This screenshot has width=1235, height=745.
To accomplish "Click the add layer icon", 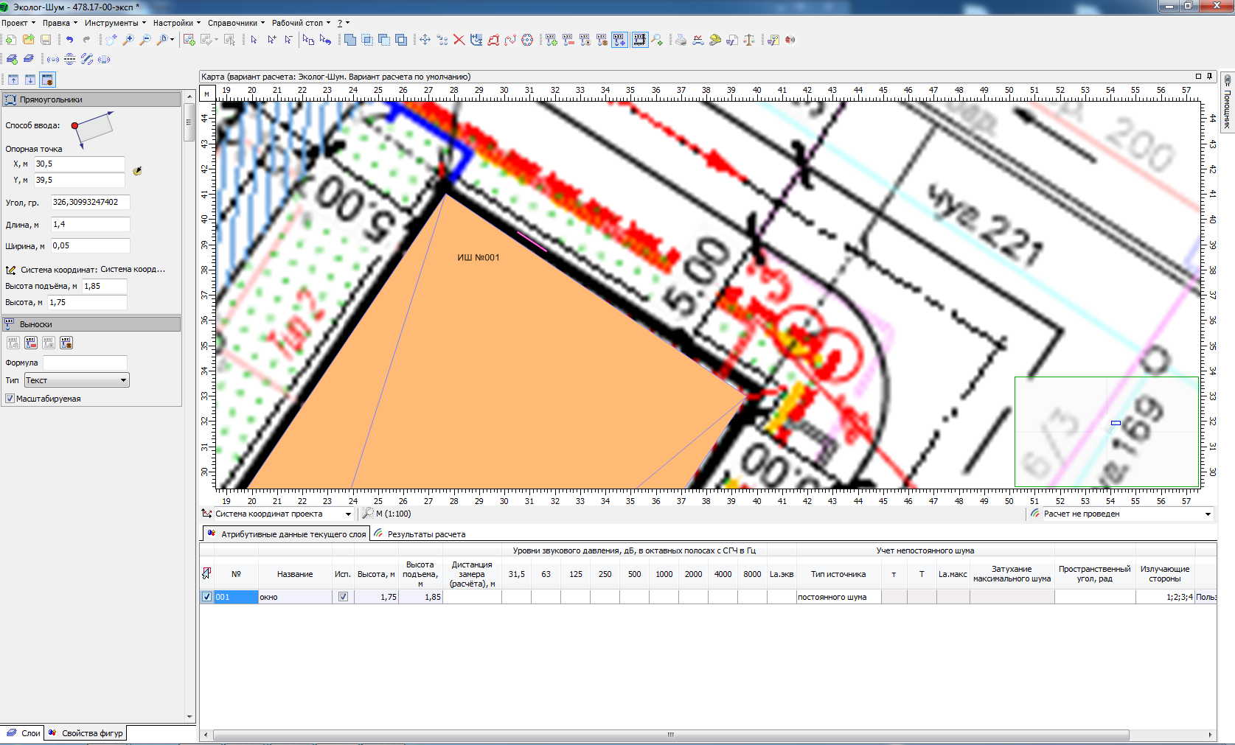I will coord(12,59).
